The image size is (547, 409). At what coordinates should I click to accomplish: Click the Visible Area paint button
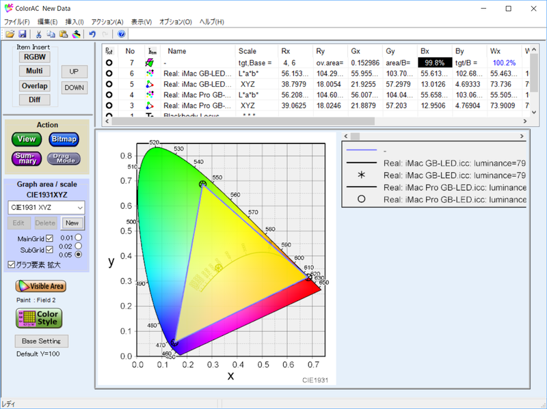click(x=41, y=286)
